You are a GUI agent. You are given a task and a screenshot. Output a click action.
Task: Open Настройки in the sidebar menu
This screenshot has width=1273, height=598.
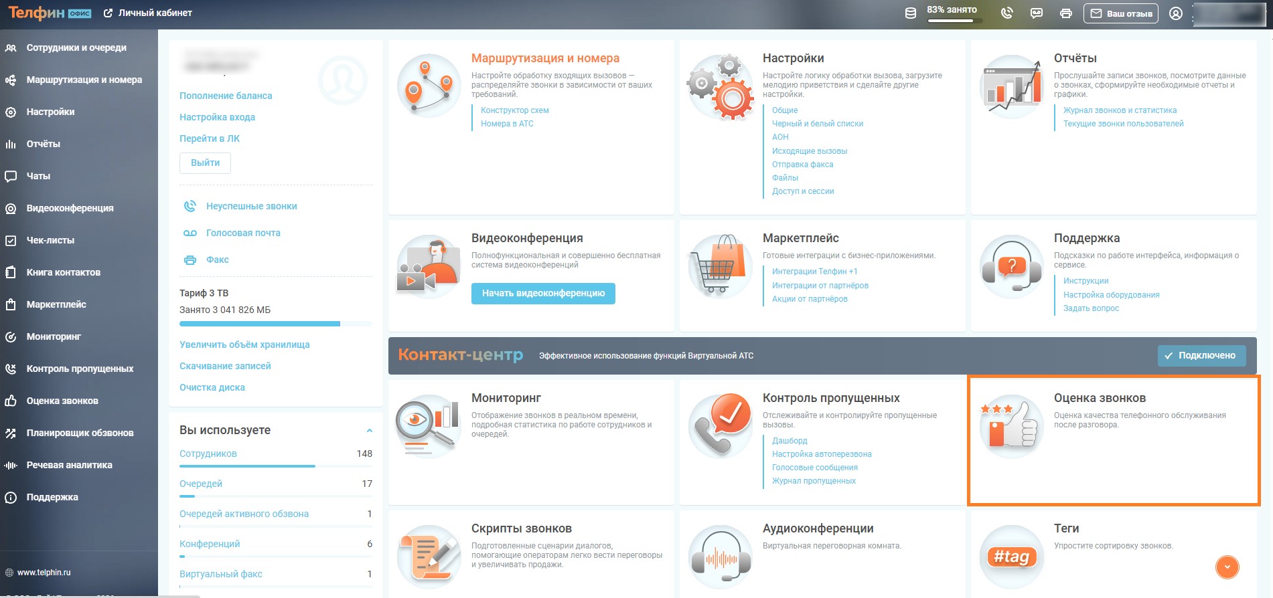point(50,112)
